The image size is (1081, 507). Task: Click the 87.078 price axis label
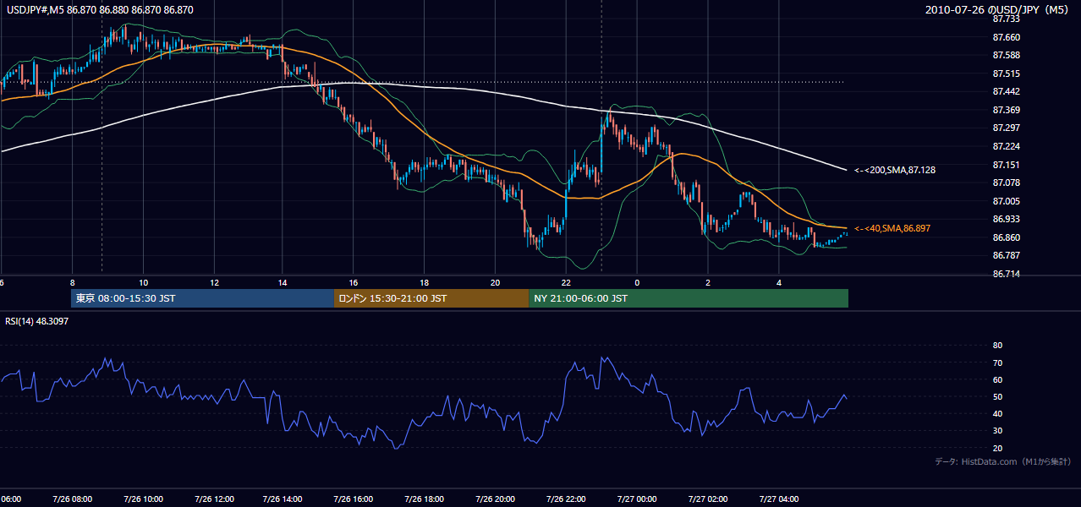tap(1006, 183)
